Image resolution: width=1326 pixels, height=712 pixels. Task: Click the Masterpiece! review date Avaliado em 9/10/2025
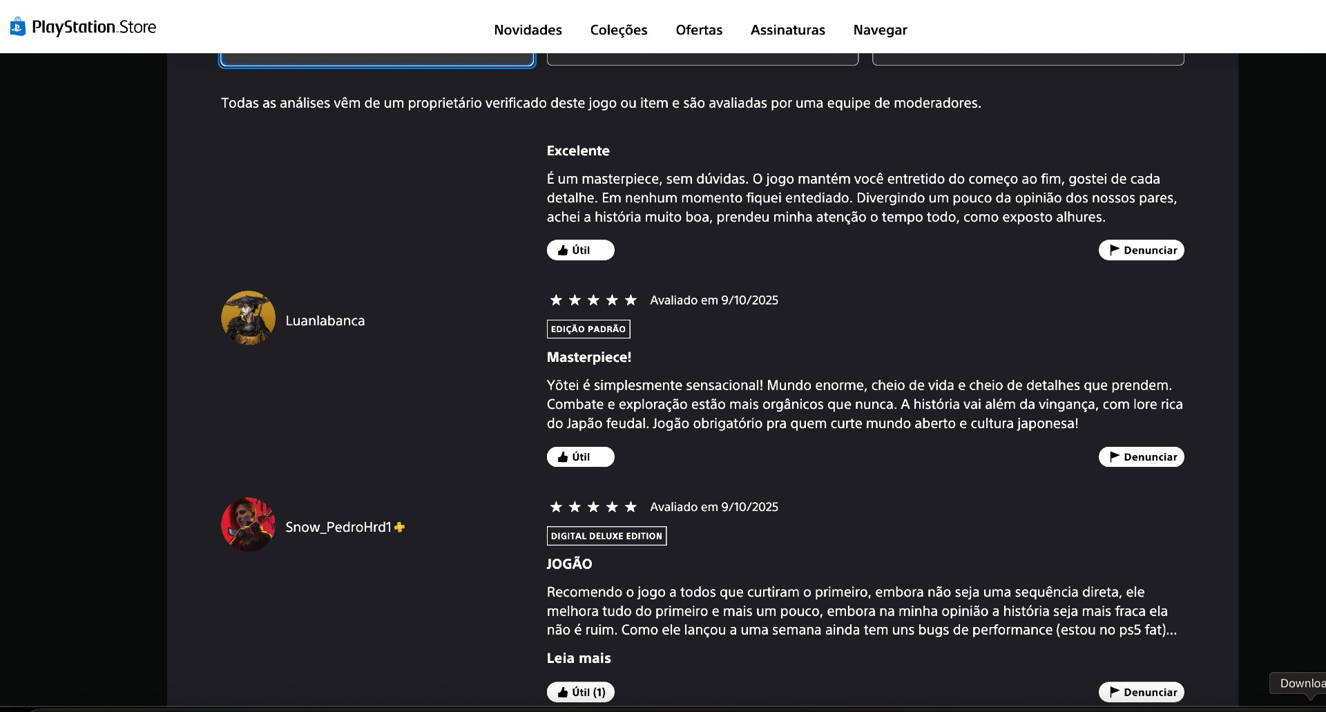pos(714,300)
